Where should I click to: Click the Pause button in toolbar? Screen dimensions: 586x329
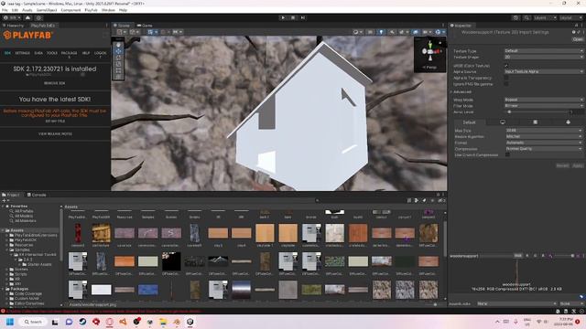tap(293, 17)
